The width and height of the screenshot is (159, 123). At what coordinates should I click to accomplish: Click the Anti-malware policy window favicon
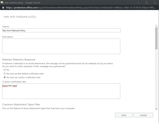2,3
